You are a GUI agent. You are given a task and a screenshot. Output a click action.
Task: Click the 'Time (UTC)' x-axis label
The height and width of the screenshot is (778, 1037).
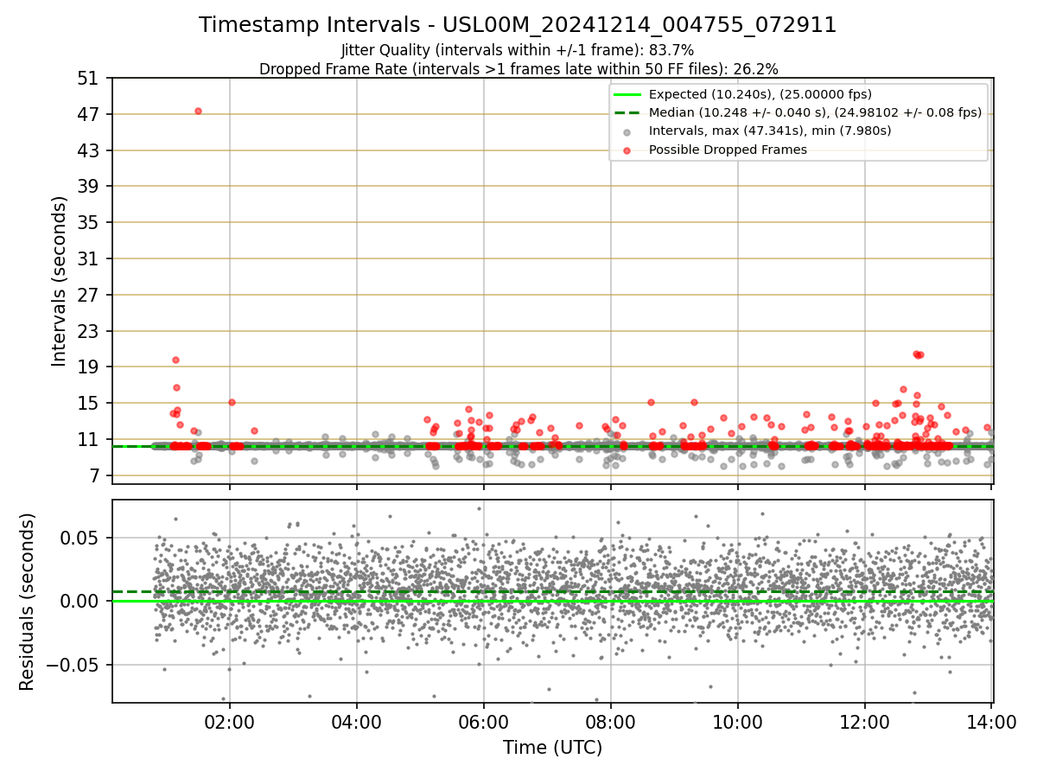point(552,748)
